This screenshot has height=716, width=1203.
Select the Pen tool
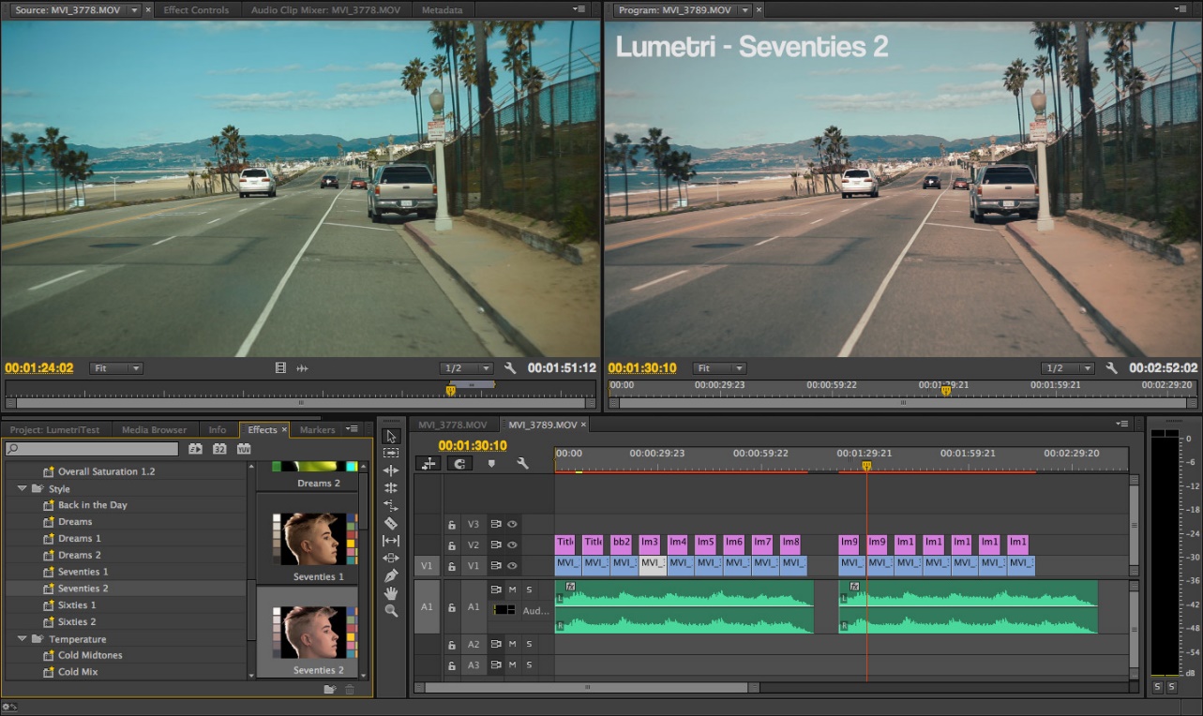391,575
